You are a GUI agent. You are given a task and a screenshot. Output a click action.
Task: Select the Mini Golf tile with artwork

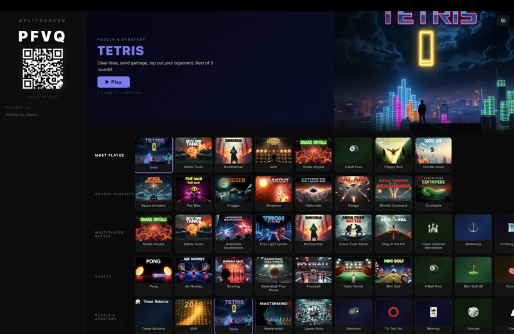393,276
